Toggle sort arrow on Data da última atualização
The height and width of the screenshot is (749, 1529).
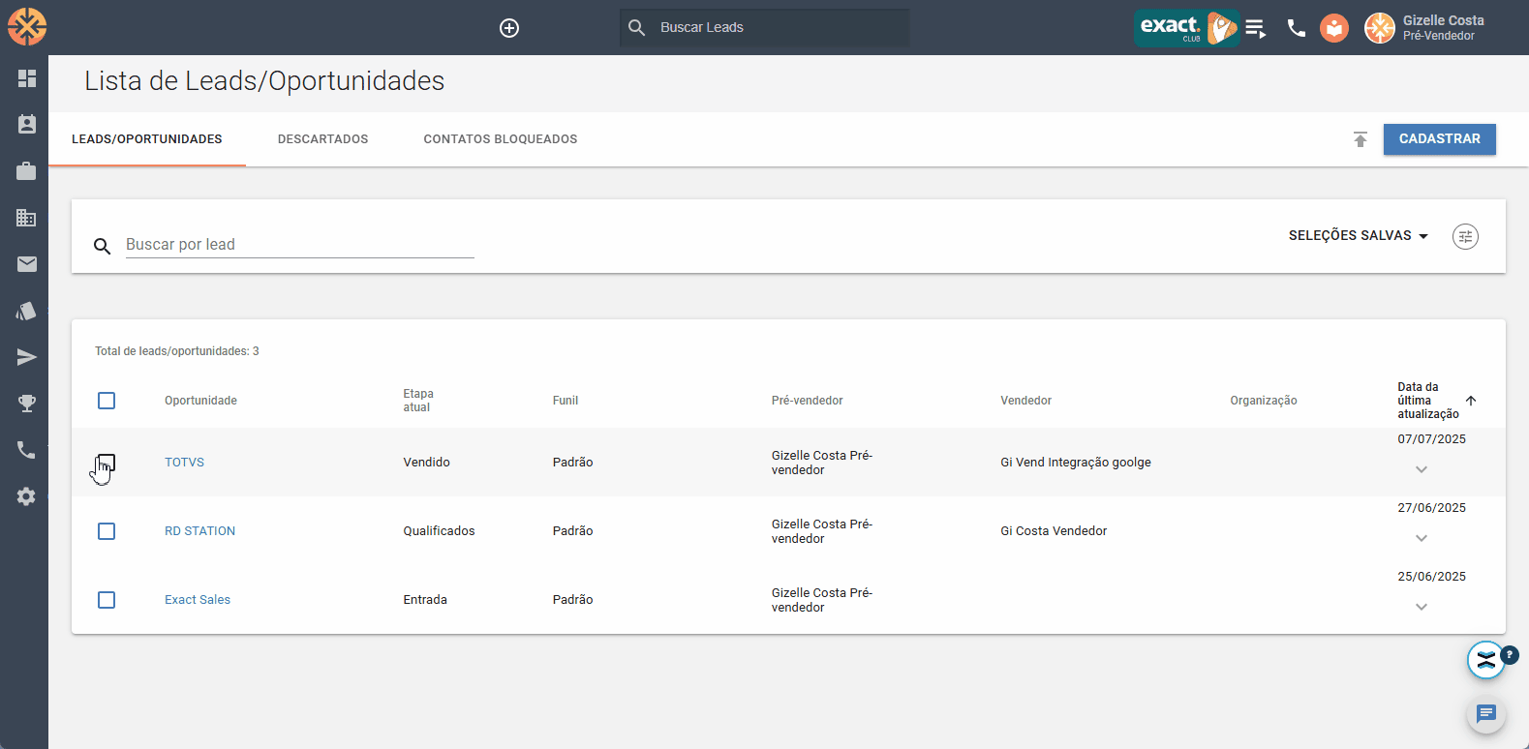point(1471,401)
